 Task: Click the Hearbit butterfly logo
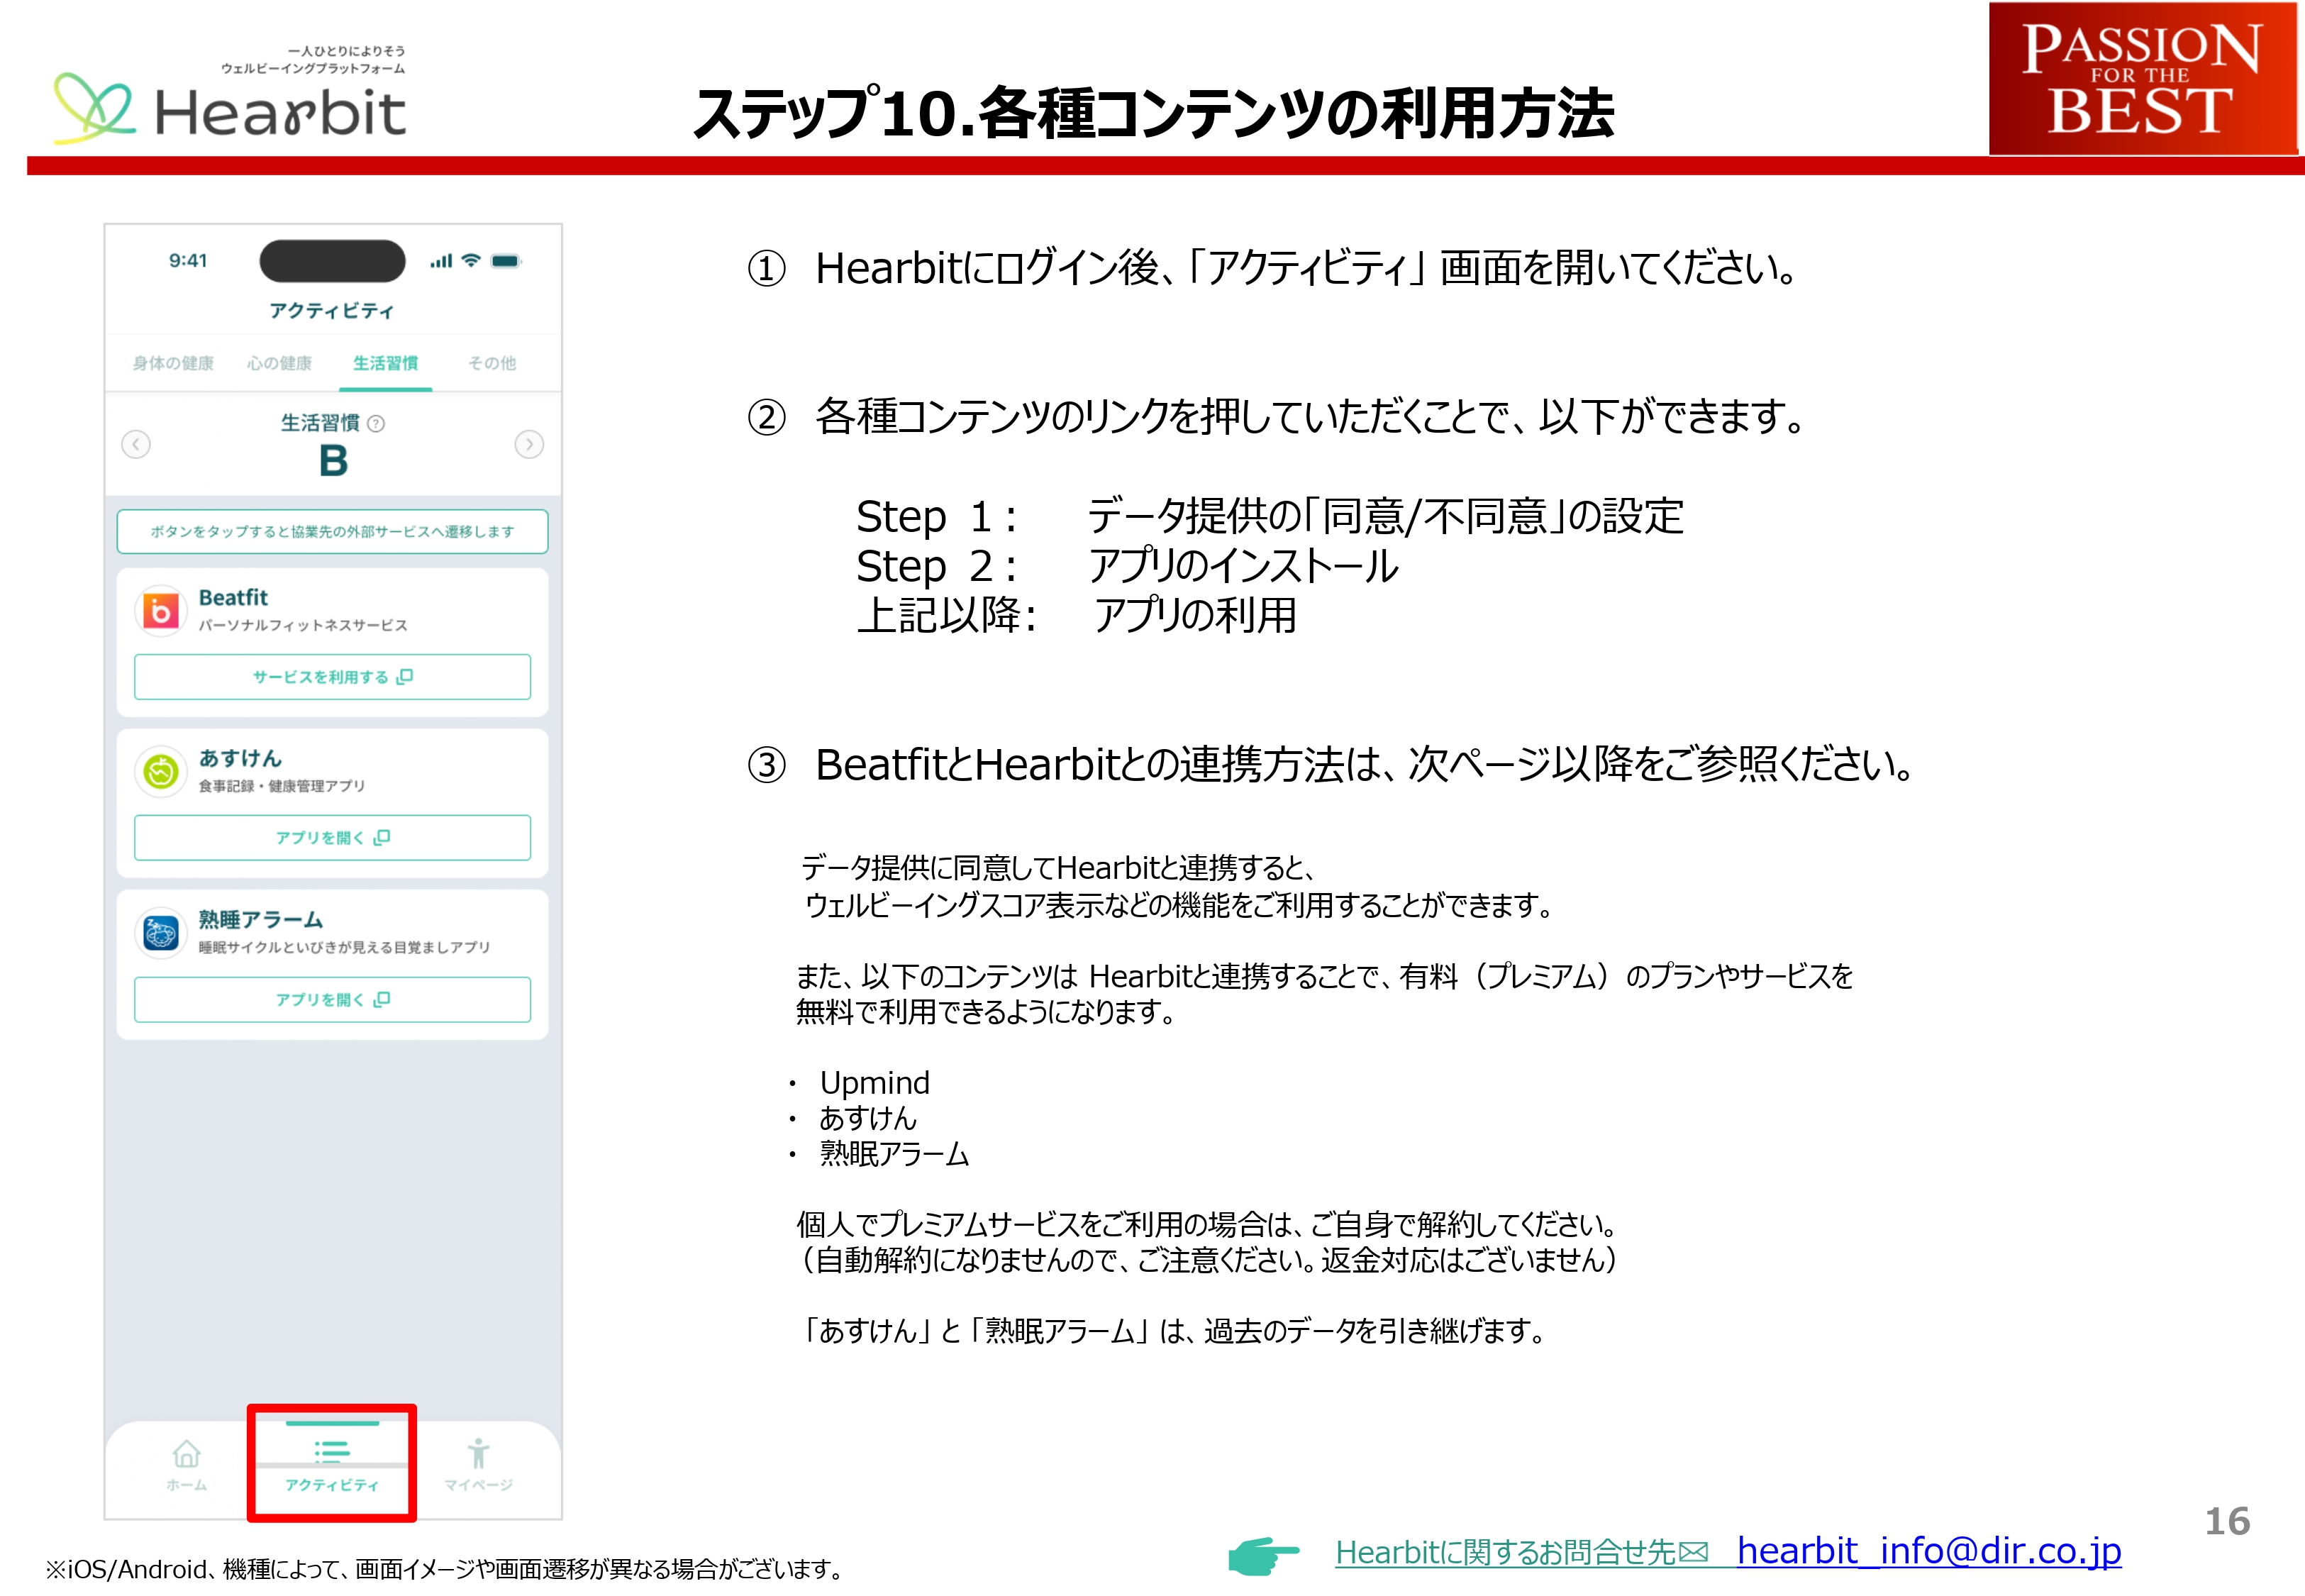[94, 107]
